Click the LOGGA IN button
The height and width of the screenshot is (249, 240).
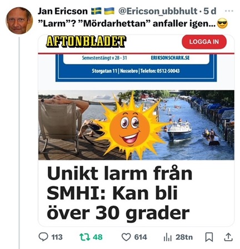204,42
